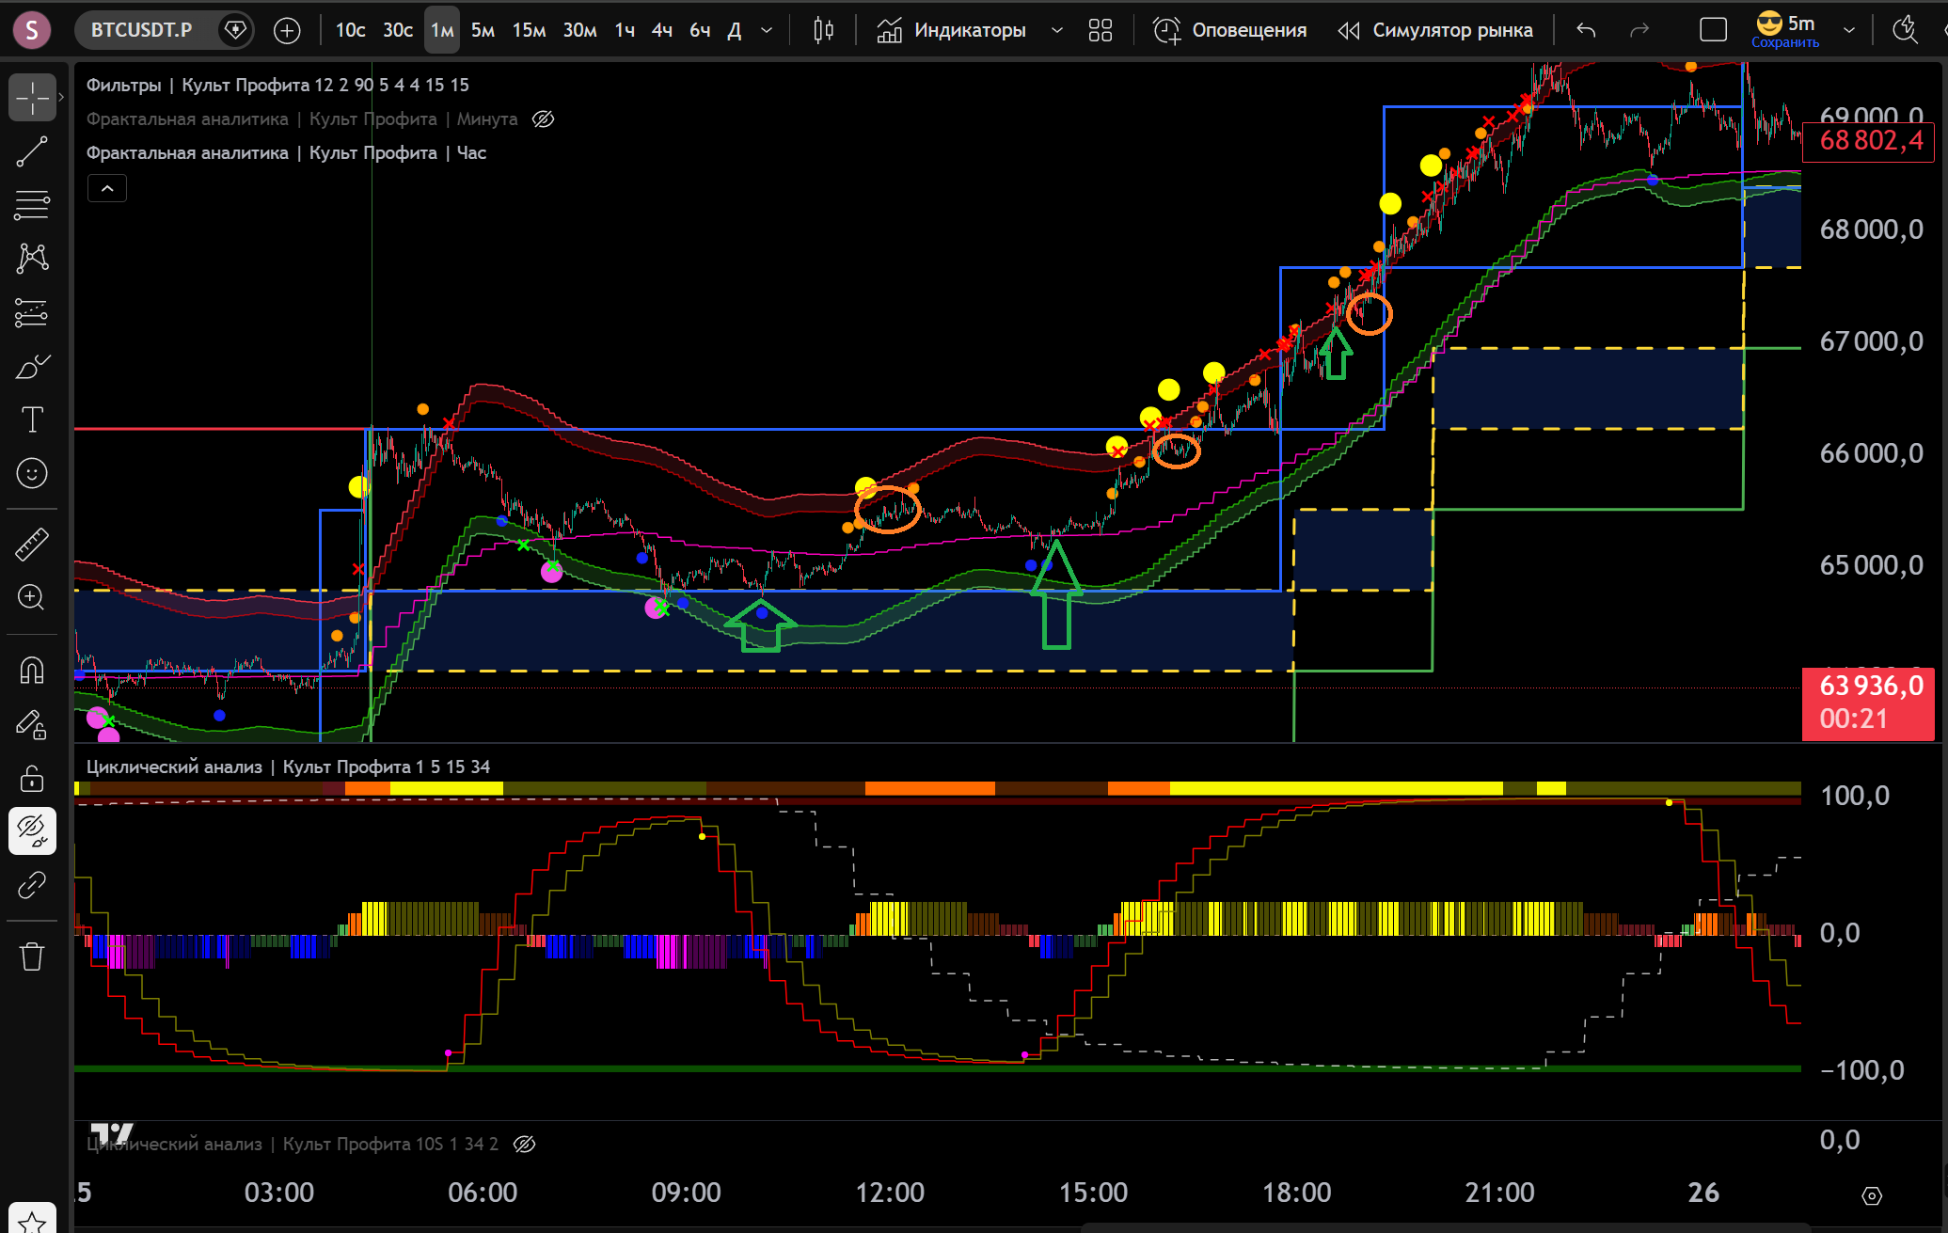Select the brush drawing tool
This screenshot has width=1948, height=1233.
tap(32, 366)
